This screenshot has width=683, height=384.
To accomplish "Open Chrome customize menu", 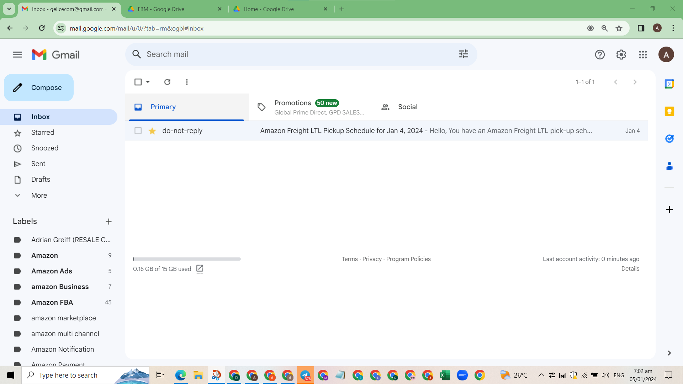I will (x=673, y=28).
